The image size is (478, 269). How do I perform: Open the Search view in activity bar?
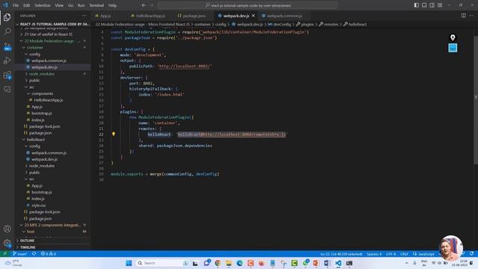click(7, 31)
